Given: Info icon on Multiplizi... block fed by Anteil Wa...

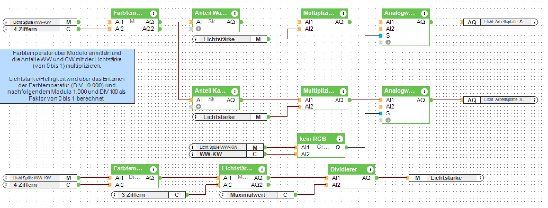Looking at the screenshot, I should [x=343, y=13].
